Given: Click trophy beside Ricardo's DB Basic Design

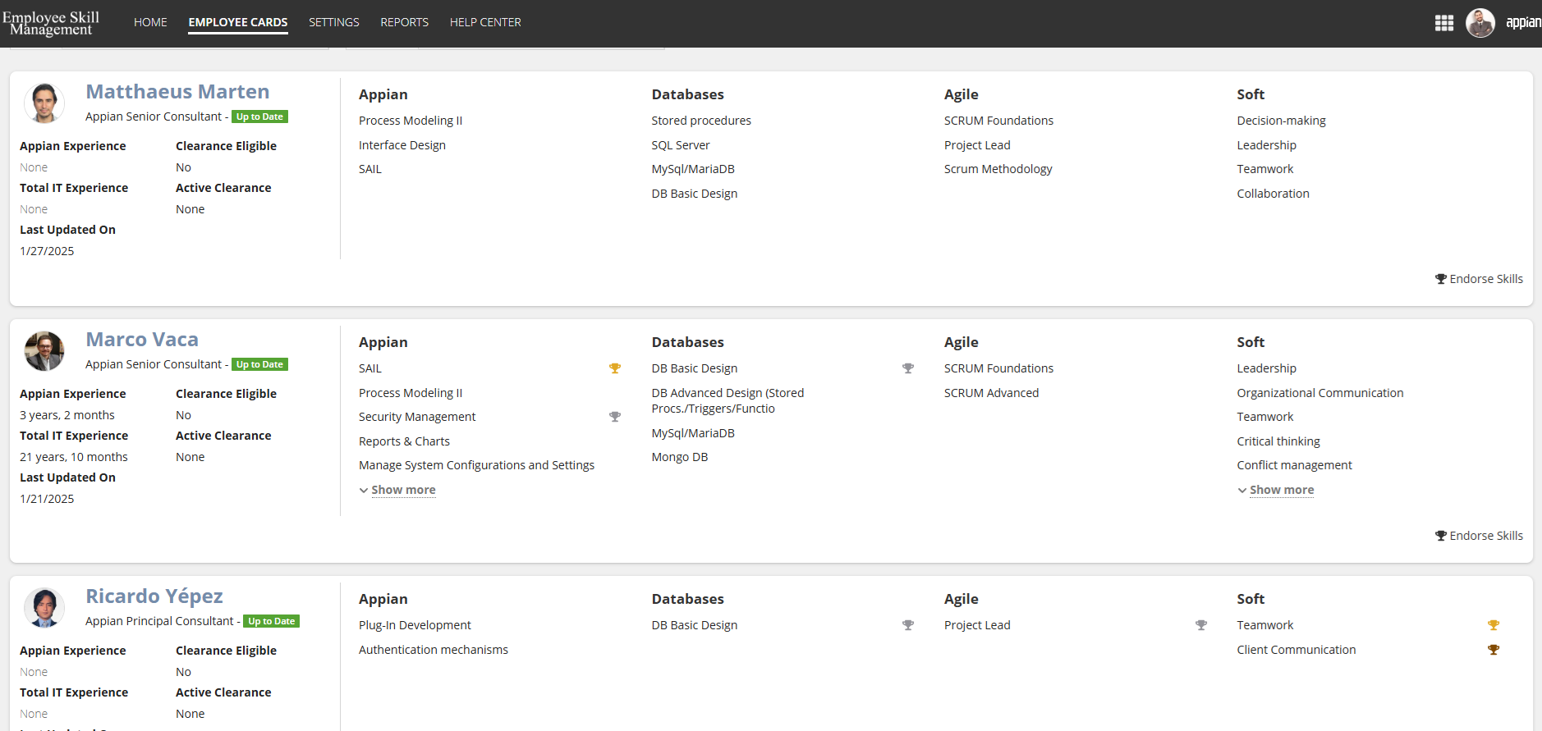Looking at the screenshot, I should pos(908,625).
